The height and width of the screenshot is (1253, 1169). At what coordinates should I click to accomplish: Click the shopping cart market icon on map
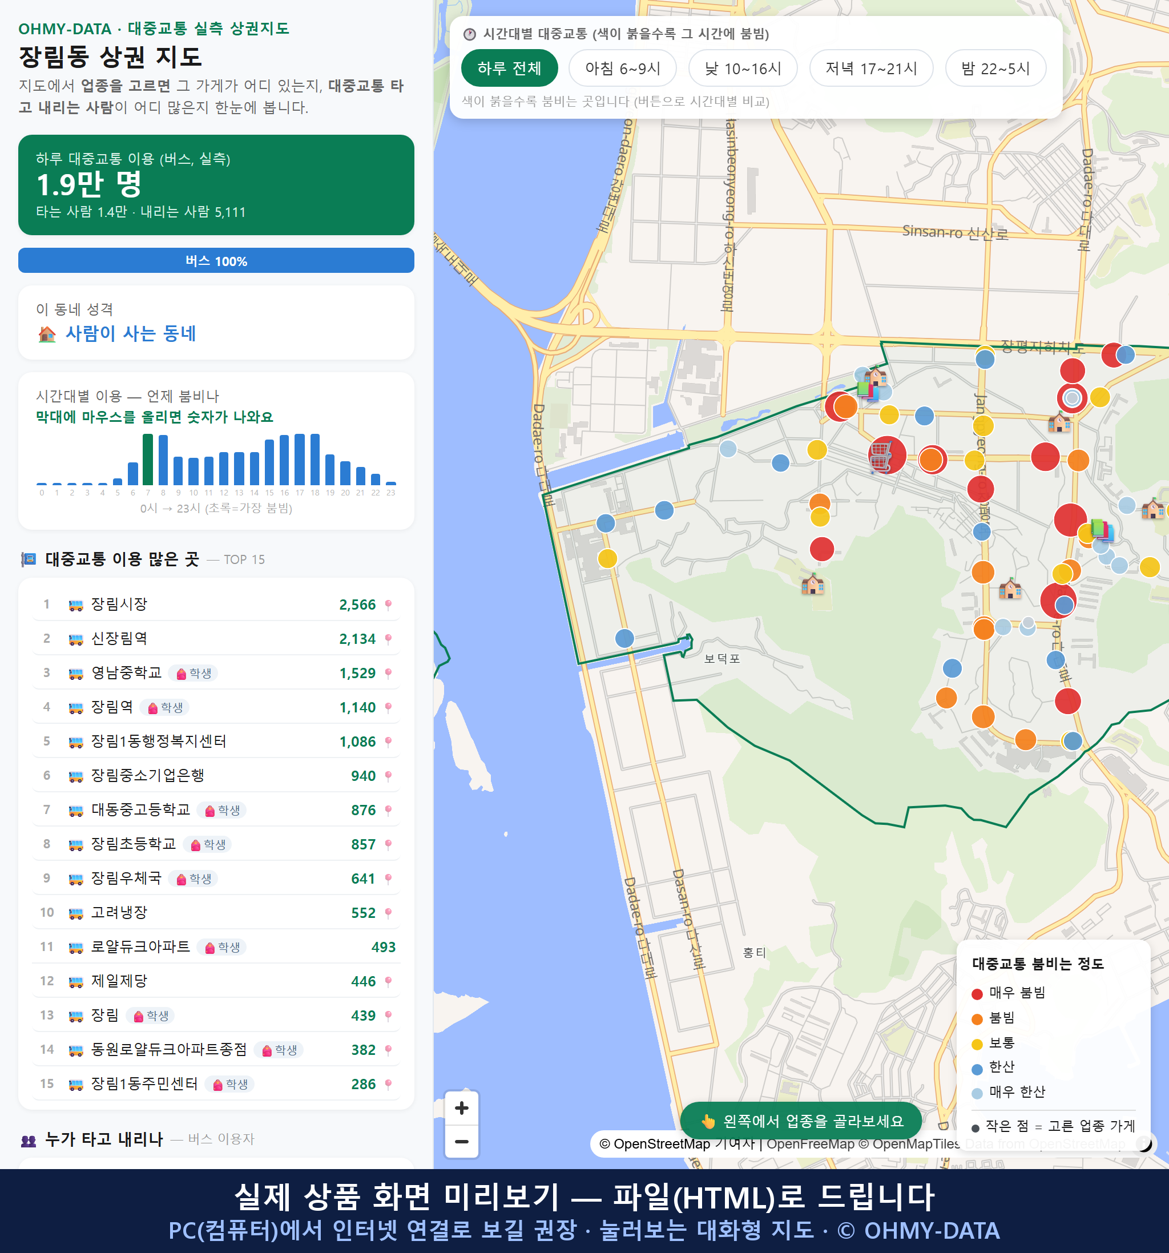(x=880, y=456)
